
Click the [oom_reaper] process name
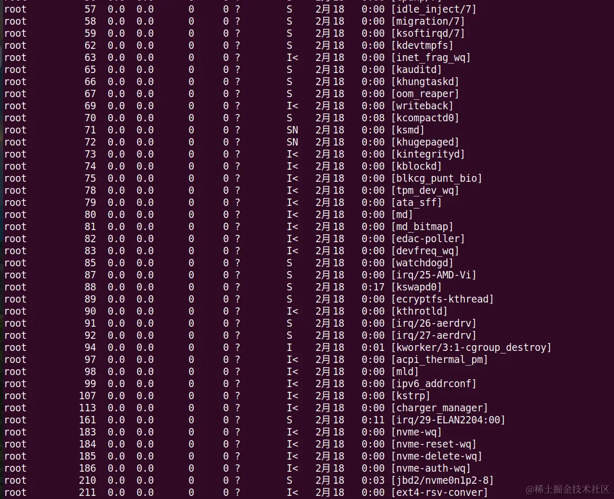(x=425, y=94)
